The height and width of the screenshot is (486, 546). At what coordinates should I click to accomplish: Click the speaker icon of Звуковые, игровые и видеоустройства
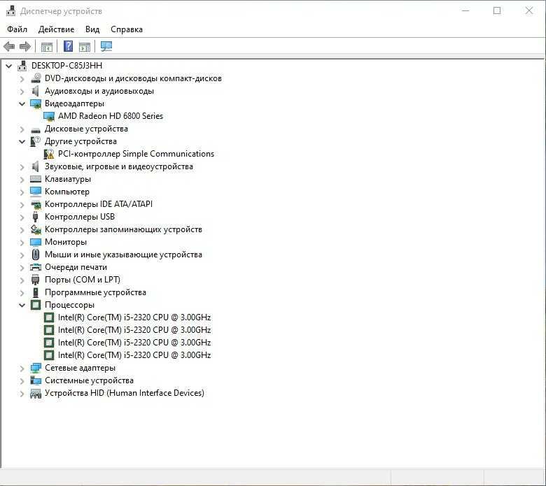point(35,166)
